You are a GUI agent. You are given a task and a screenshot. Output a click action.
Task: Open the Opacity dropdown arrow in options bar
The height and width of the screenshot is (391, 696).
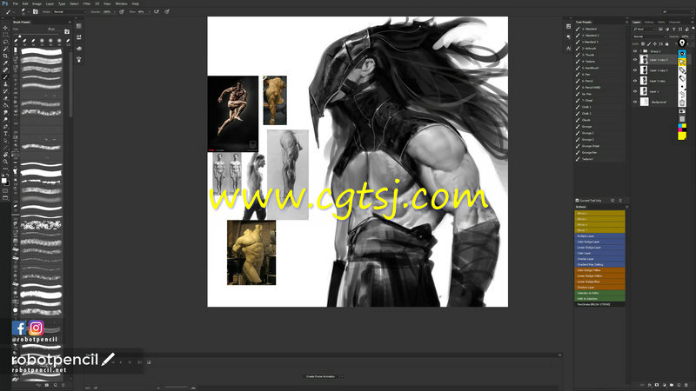115,11
